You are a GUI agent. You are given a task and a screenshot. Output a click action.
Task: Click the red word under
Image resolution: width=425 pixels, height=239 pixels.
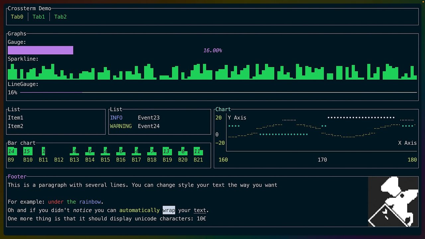point(56,202)
